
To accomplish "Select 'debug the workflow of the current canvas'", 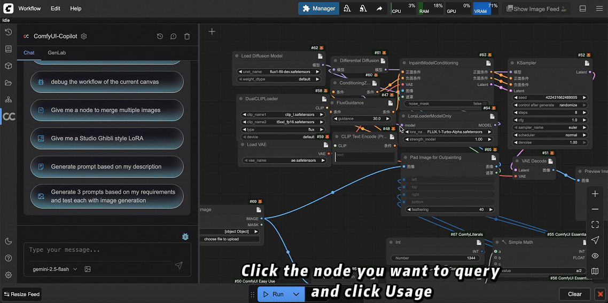I will pyautogui.click(x=107, y=82).
